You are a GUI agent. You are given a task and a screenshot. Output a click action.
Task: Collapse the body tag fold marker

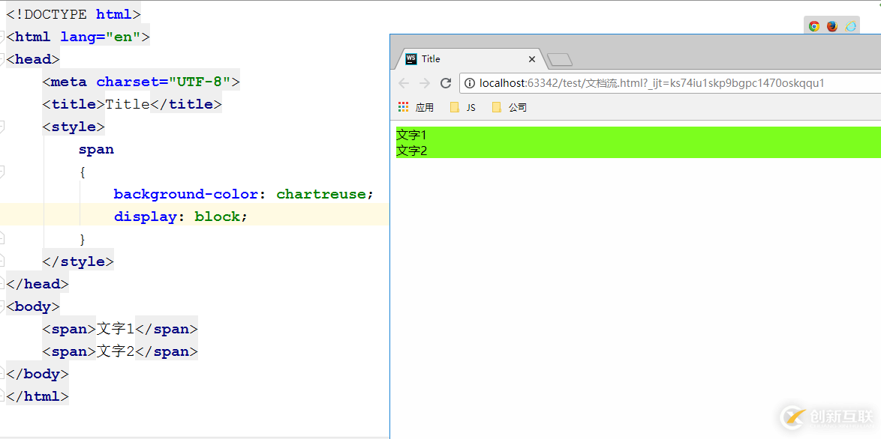pyautogui.click(x=2, y=306)
